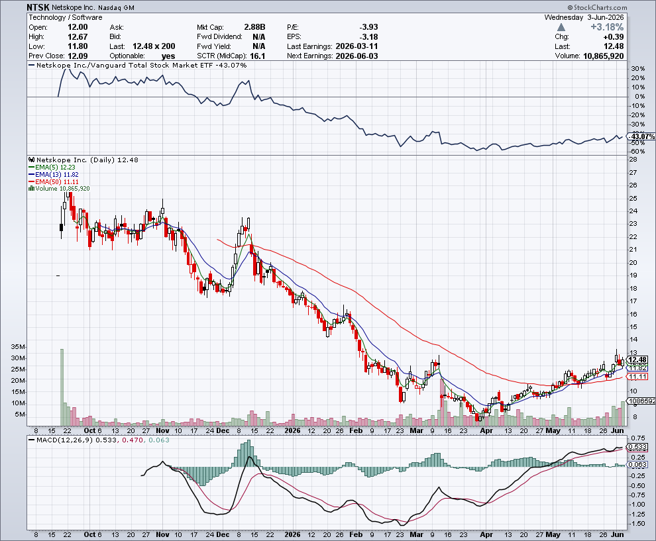This screenshot has width=656, height=541.
Task: Click the volume bars icon in legend
Action: pyautogui.click(x=31, y=189)
